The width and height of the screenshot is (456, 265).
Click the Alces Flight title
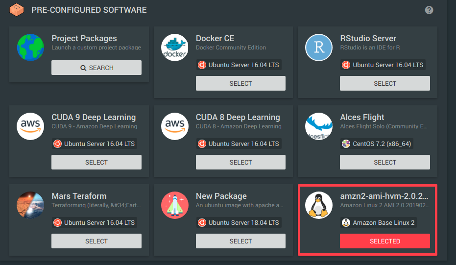click(362, 117)
